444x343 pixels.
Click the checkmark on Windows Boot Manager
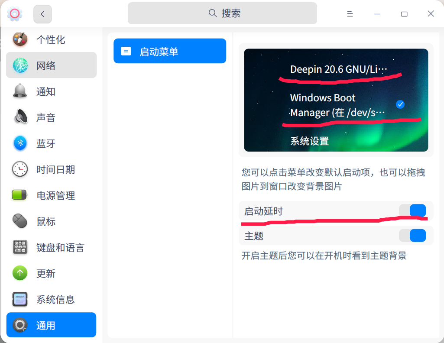tap(400, 104)
